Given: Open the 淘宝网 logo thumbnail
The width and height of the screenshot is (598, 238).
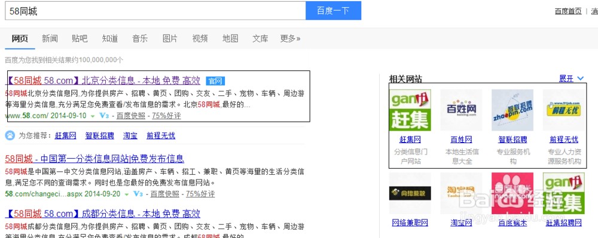Looking at the screenshot, I should [461, 193].
